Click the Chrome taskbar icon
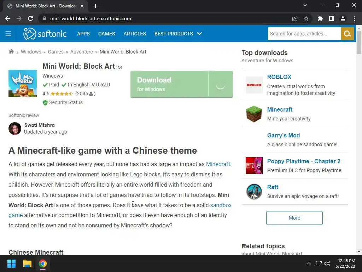 pos(42,263)
